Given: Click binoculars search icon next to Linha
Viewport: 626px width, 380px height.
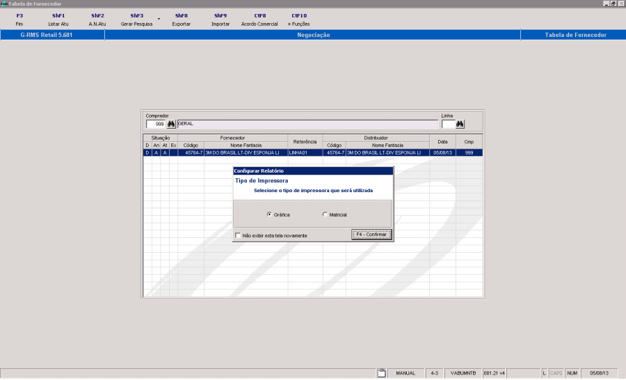Looking at the screenshot, I should pos(460,125).
